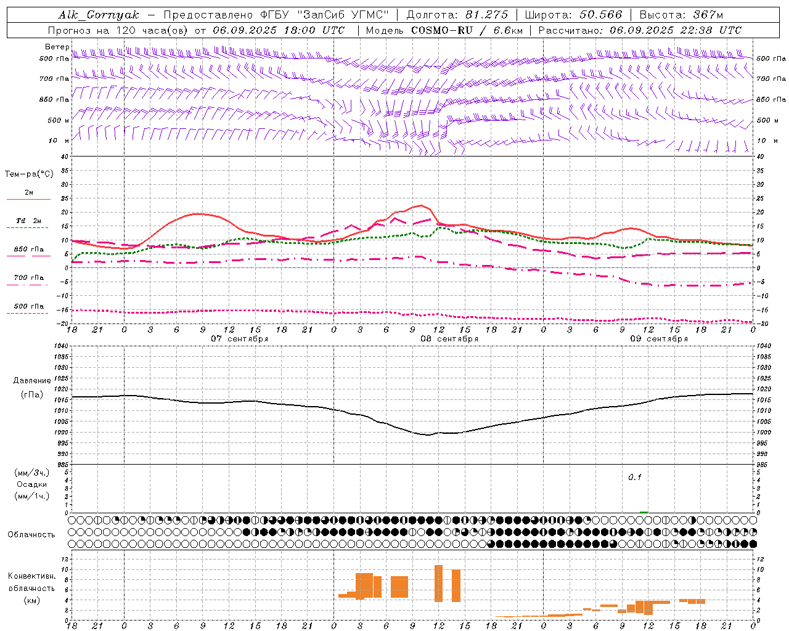Image resolution: width=789 pixels, height=631 pixels.
Task: Click the 'Давление' pressure label
Action: (32, 381)
